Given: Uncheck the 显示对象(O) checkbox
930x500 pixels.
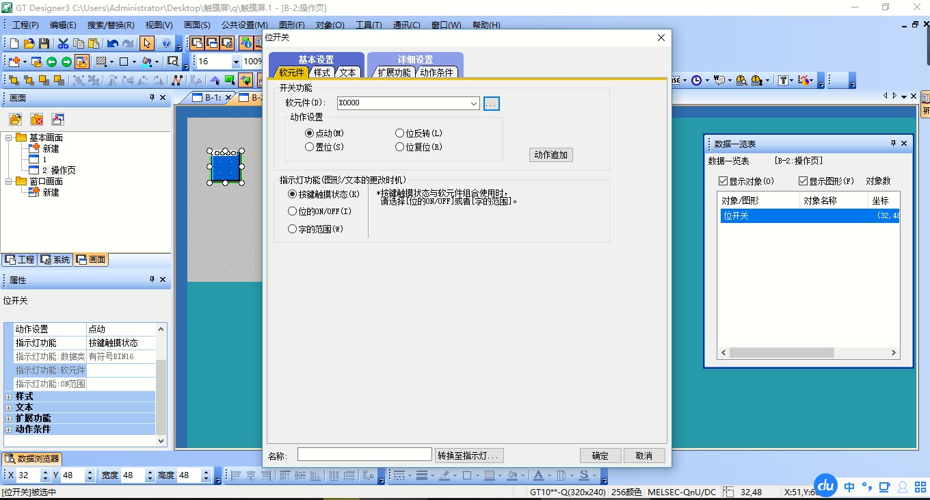Looking at the screenshot, I should [x=723, y=181].
